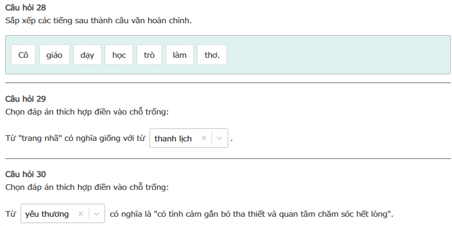The width and height of the screenshot is (452, 226).
Task: Click the selected value "yêu thương" in the combo box
Action: click(47, 214)
